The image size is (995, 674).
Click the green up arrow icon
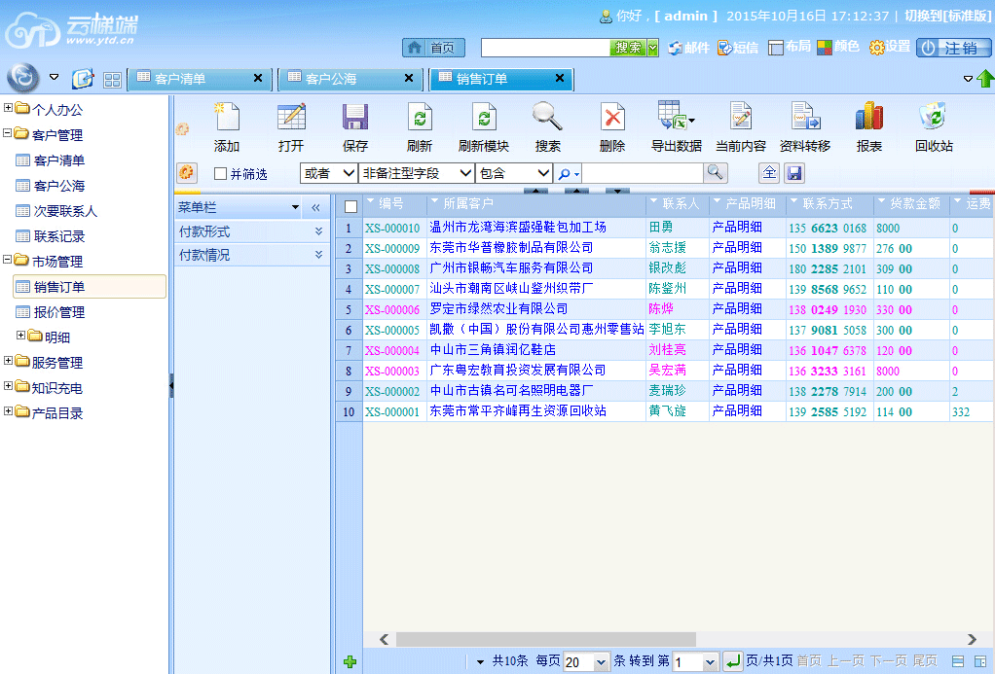985,79
